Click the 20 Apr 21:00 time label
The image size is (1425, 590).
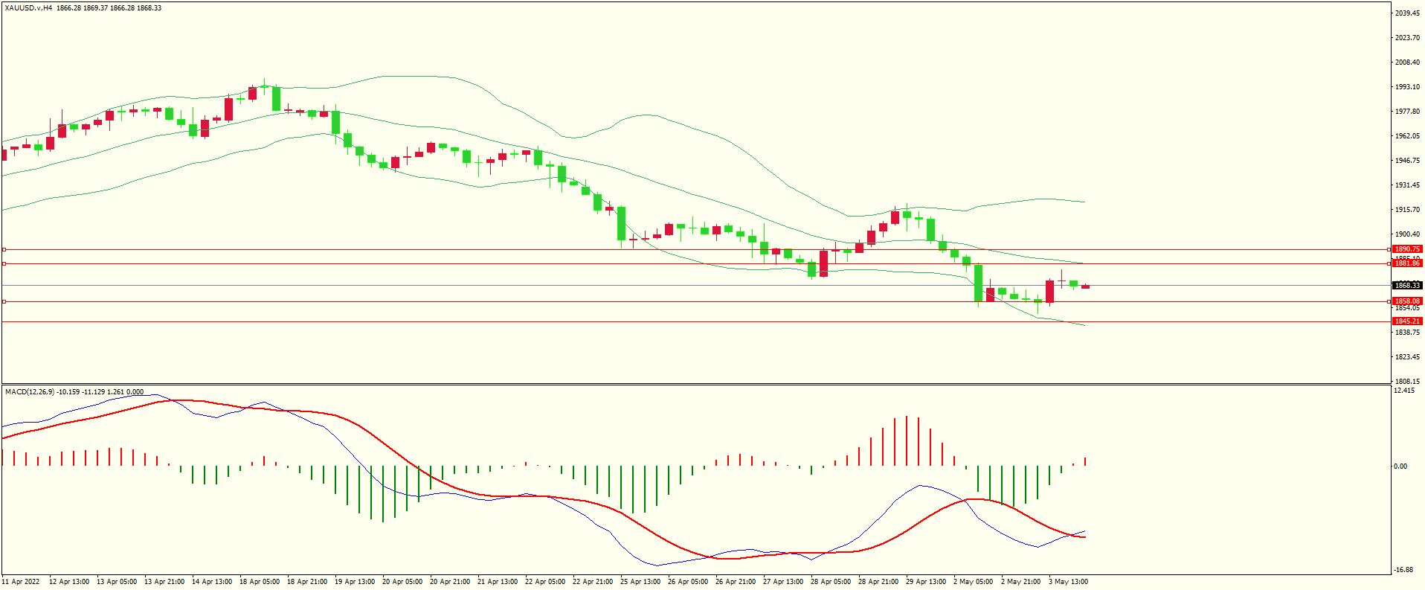click(x=450, y=582)
